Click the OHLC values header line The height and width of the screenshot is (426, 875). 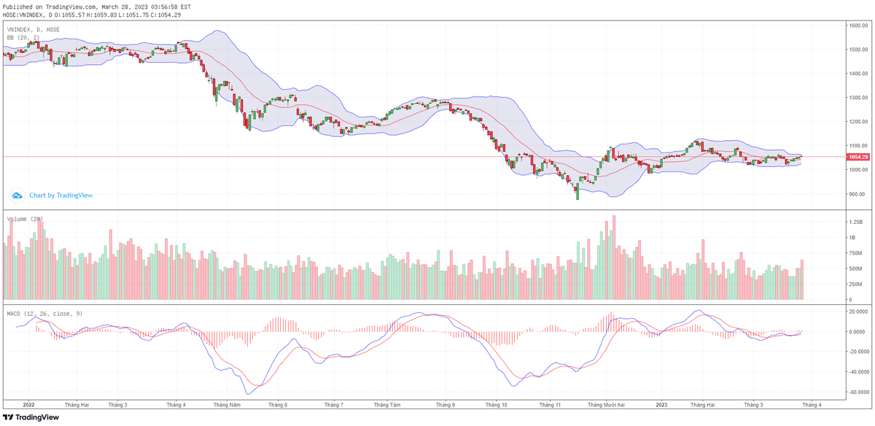pyautogui.click(x=92, y=15)
